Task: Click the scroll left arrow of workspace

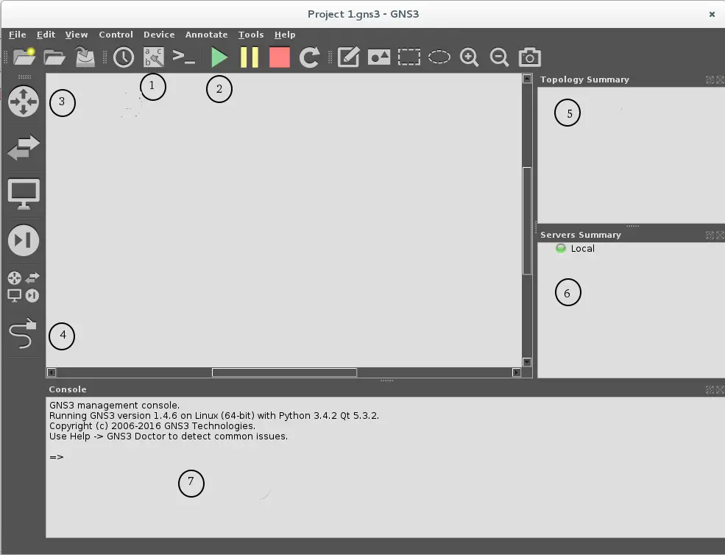Action: point(52,372)
